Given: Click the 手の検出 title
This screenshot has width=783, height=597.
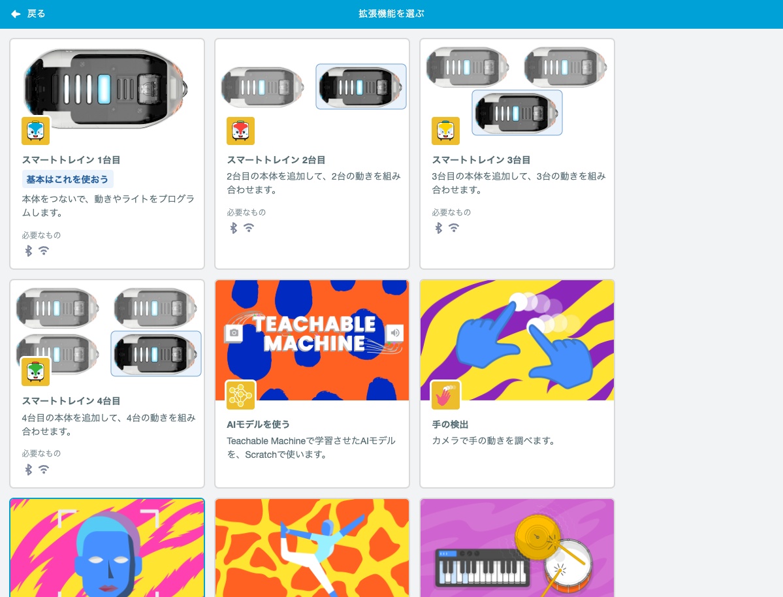Looking at the screenshot, I should pyautogui.click(x=450, y=424).
